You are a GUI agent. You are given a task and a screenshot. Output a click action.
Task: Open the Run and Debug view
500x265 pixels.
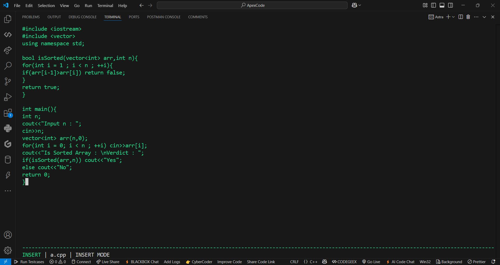pyautogui.click(x=8, y=97)
